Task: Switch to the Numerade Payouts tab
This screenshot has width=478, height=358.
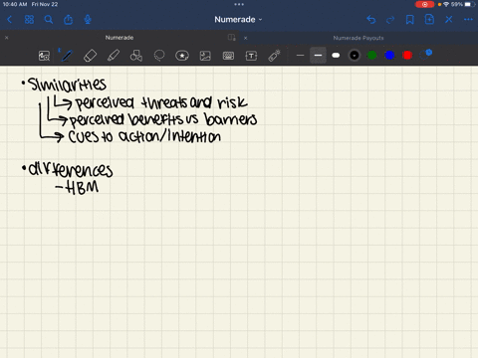Action: [358, 38]
